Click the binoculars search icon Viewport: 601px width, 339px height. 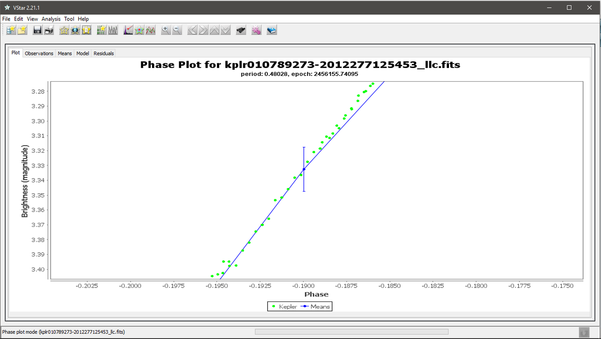coord(241,30)
